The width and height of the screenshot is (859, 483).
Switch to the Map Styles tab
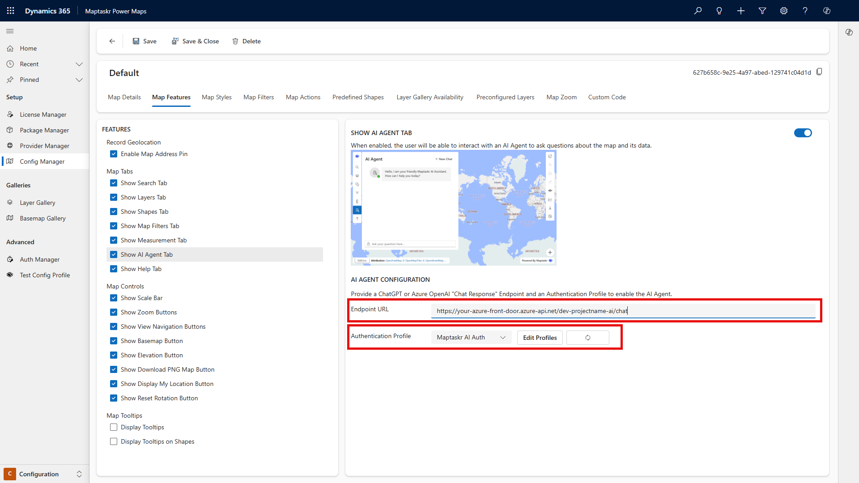[x=217, y=97]
